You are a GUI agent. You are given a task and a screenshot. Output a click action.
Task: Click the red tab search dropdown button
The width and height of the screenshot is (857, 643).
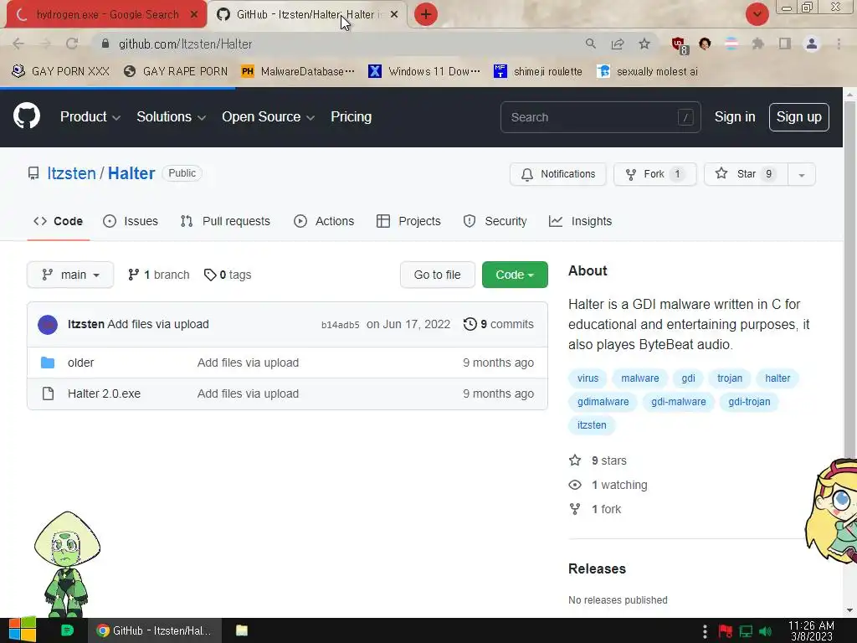point(757,14)
